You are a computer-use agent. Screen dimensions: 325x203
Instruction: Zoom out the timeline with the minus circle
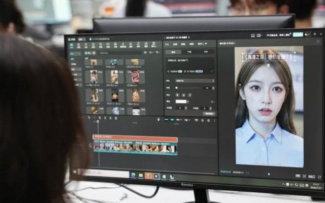tap(203, 120)
